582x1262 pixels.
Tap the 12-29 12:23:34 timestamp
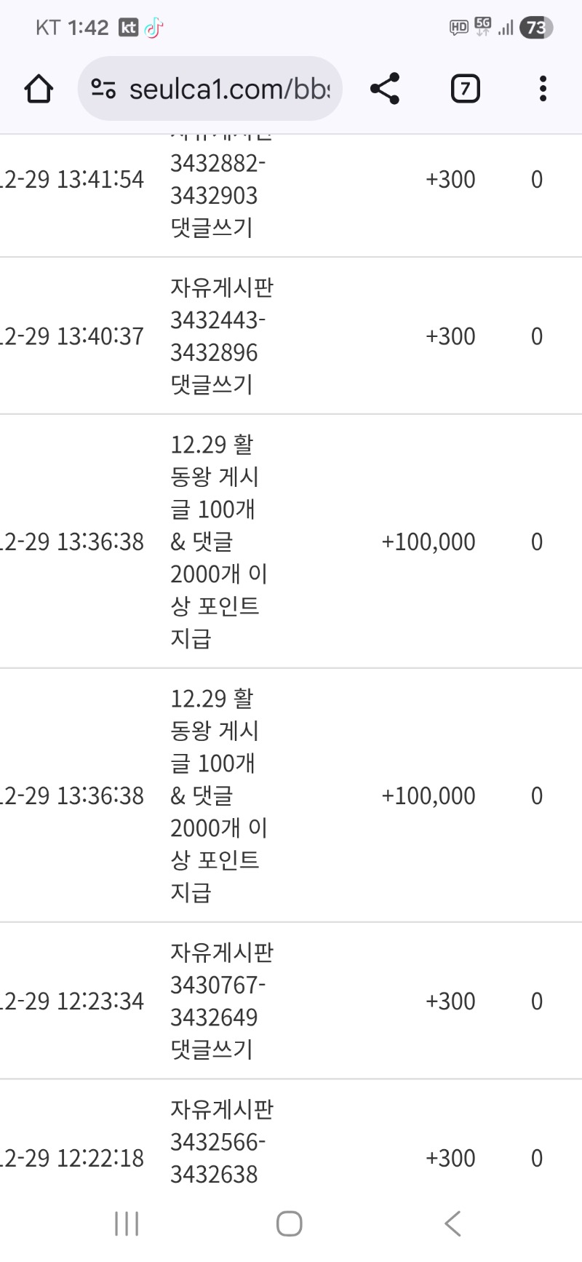coord(73,1001)
